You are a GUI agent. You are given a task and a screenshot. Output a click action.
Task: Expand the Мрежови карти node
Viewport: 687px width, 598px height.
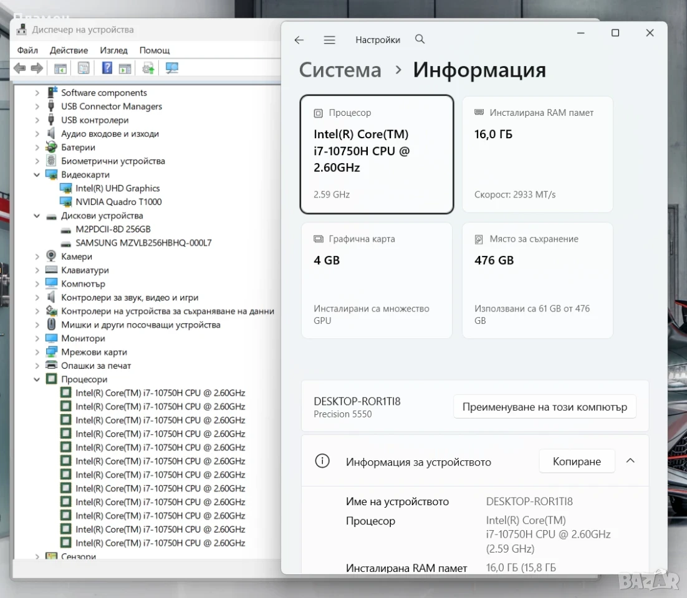coord(37,352)
